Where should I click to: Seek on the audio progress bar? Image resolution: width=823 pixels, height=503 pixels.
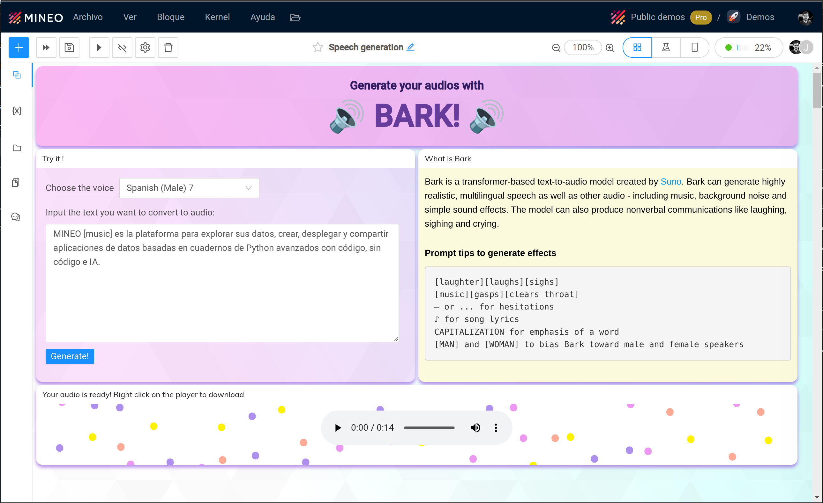pyautogui.click(x=429, y=428)
